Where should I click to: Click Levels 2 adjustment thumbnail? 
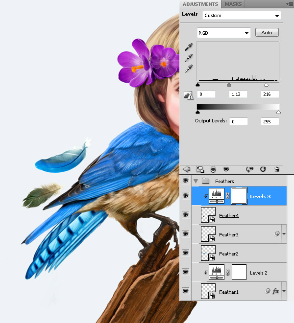[x=217, y=272]
